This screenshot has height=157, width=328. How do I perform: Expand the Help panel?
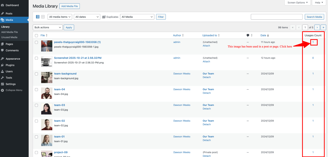pyautogui.click(x=319, y=2)
